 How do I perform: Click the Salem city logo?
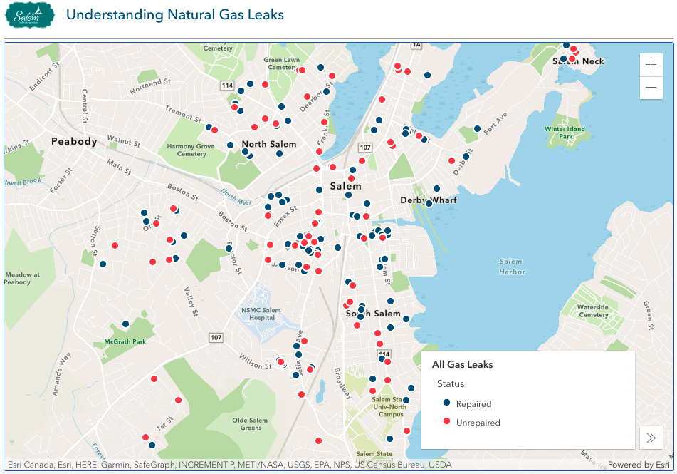pyautogui.click(x=30, y=15)
